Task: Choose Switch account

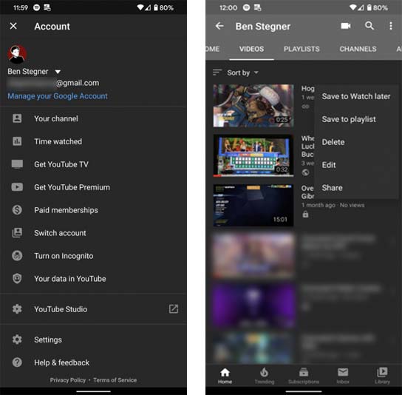Action: 61,233
